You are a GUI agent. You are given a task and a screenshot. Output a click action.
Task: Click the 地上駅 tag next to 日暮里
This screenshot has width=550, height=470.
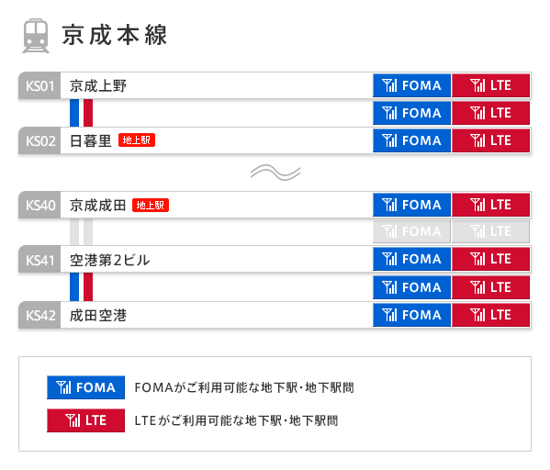137,140
